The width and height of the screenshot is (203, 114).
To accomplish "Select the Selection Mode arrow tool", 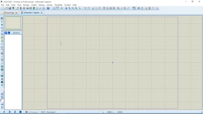I will [x=2, y=19].
